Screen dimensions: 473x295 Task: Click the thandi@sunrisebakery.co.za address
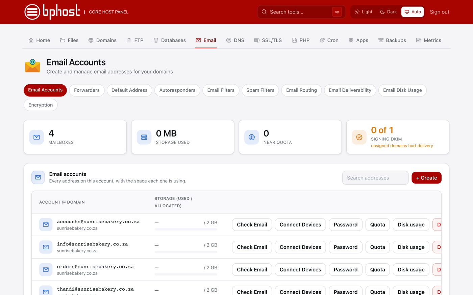[x=95, y=289]
